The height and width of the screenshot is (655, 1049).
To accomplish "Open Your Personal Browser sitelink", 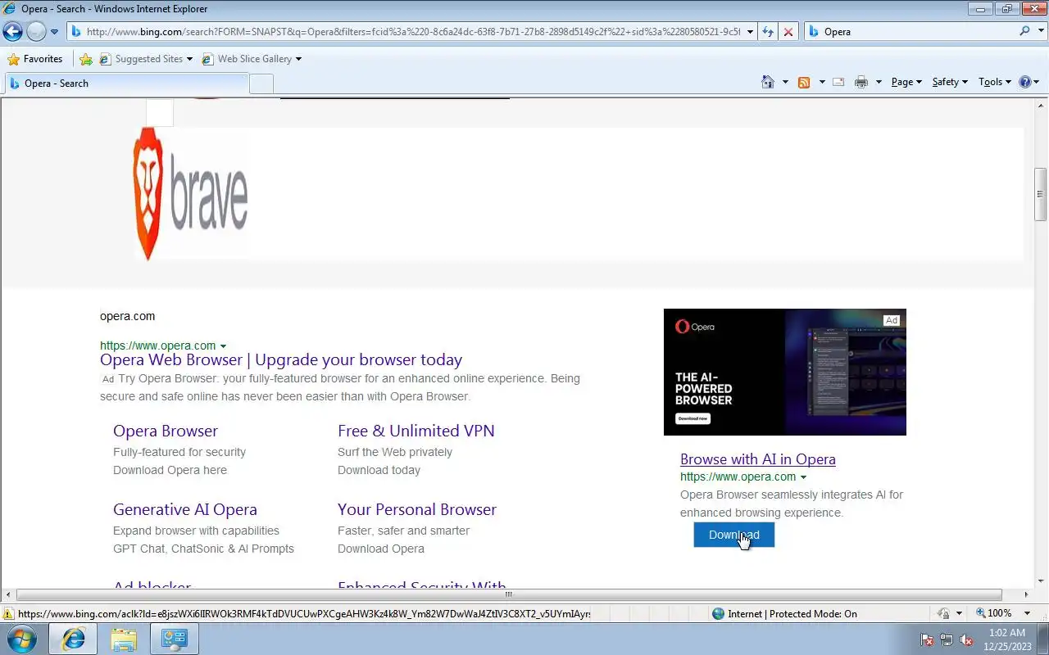I will pyautogui.click(x=417, y=509).
